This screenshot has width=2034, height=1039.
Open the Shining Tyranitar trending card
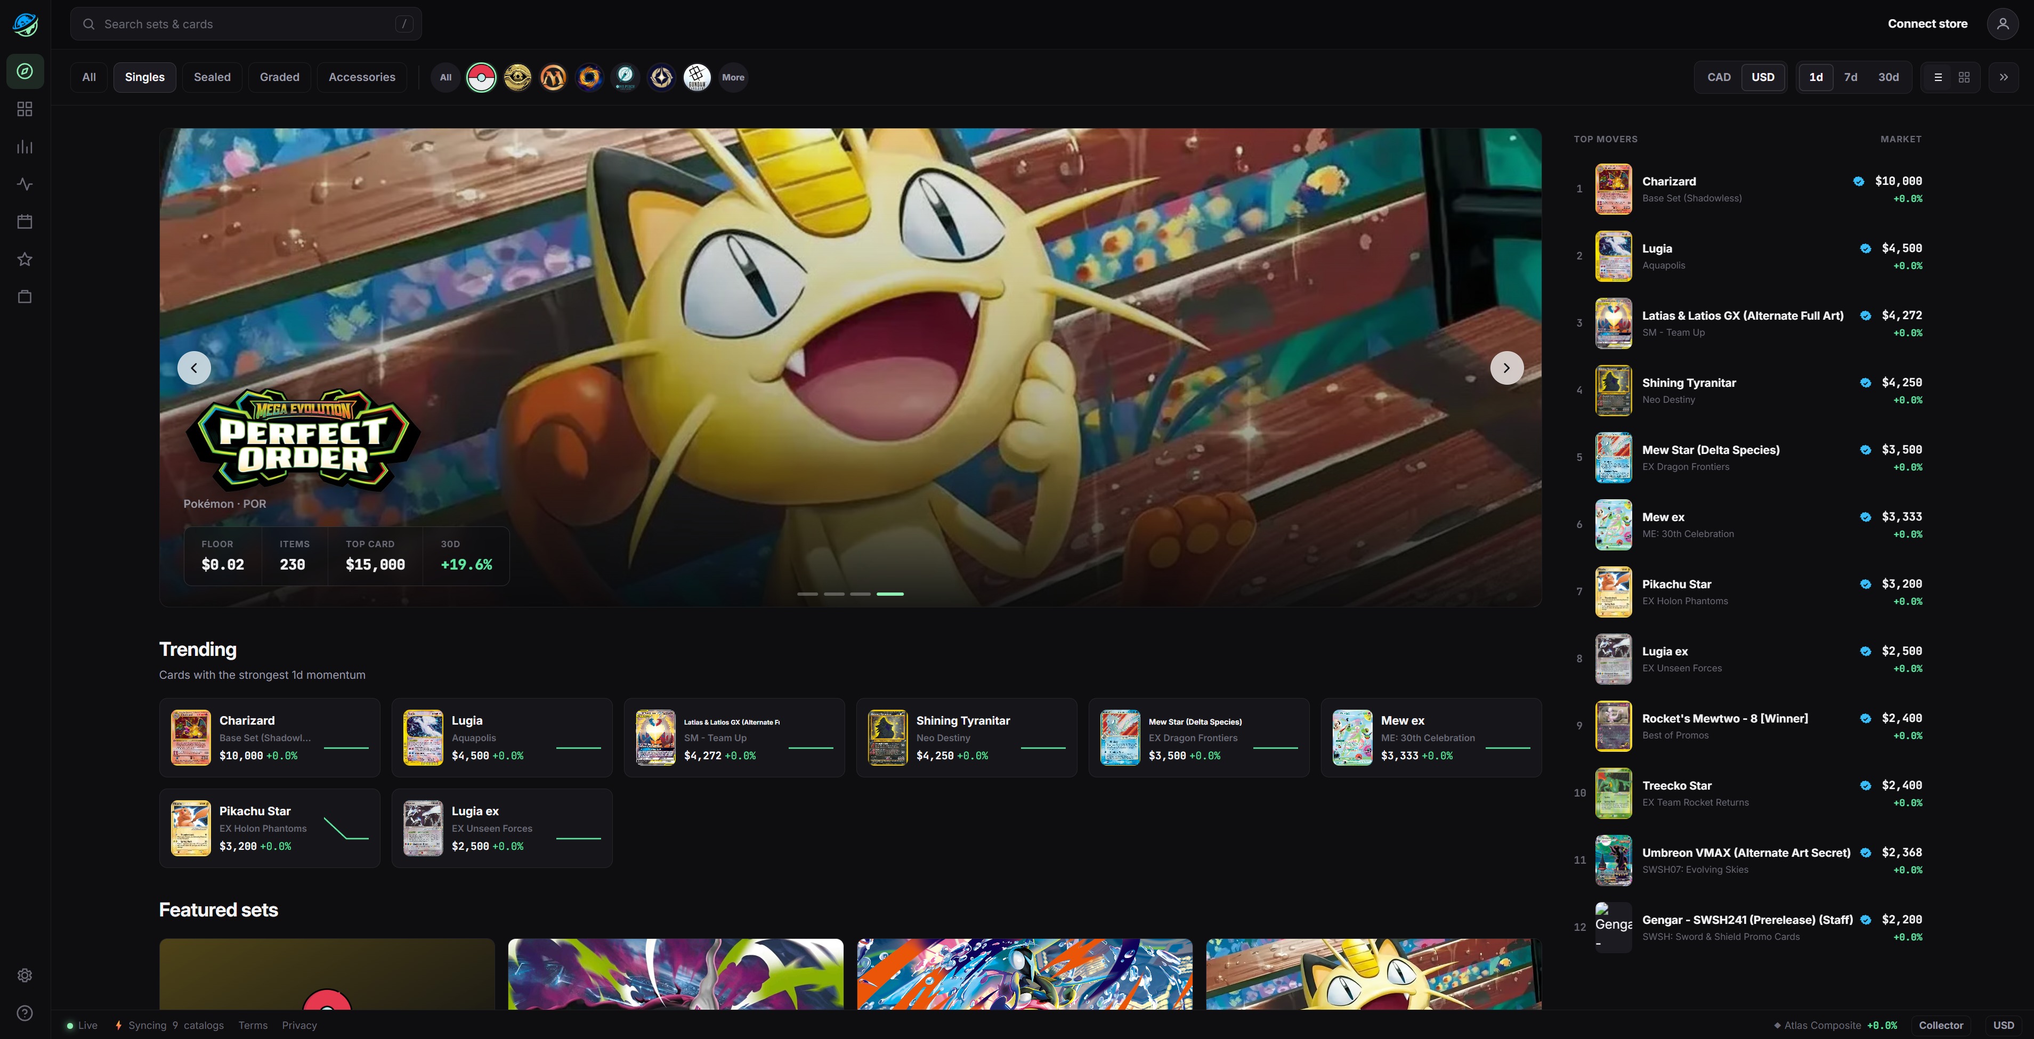pos(967,737)
